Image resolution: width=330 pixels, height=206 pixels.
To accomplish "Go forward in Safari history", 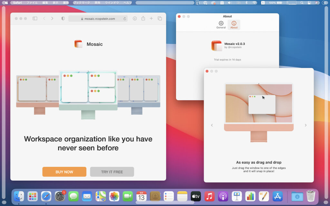I will click(52, 19).
